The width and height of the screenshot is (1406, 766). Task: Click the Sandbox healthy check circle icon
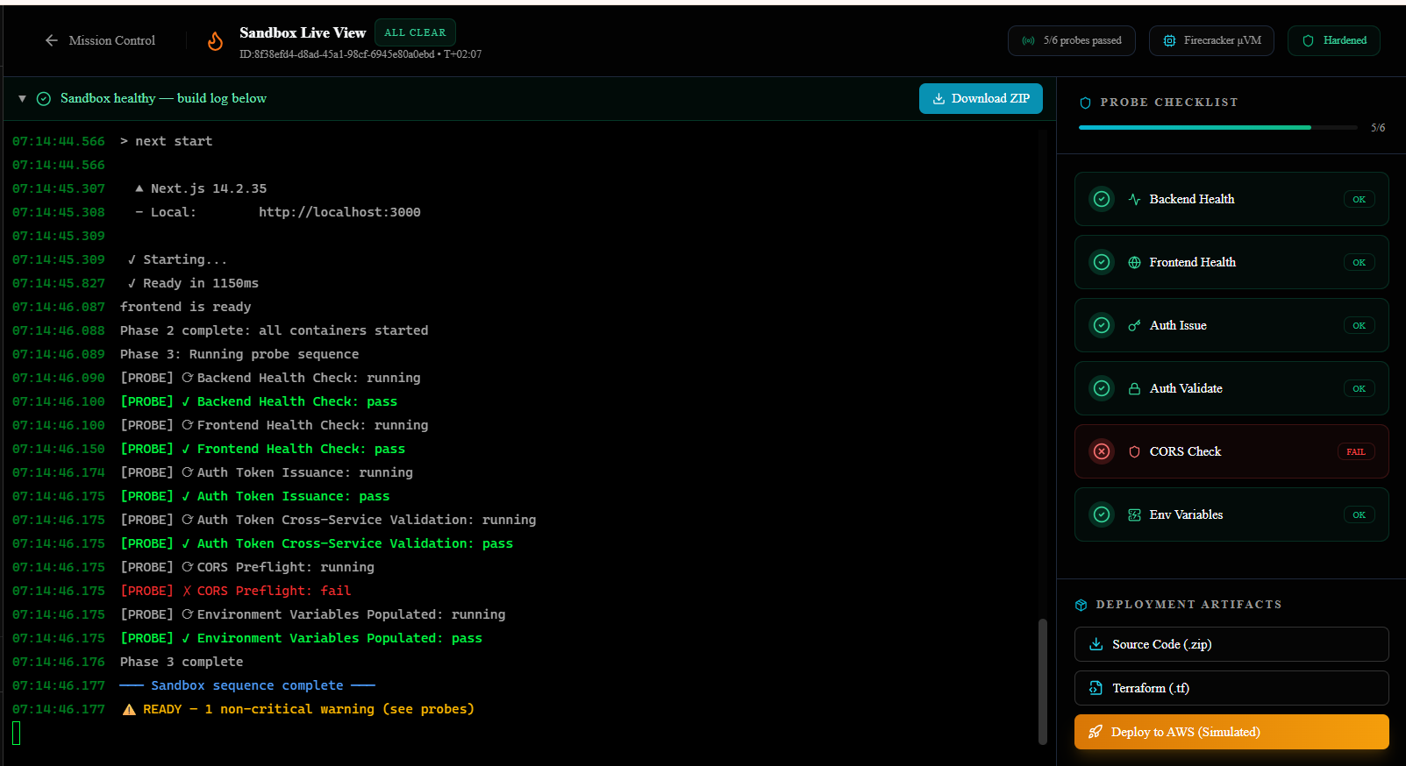pyautogui.click(x=44, y=98)
